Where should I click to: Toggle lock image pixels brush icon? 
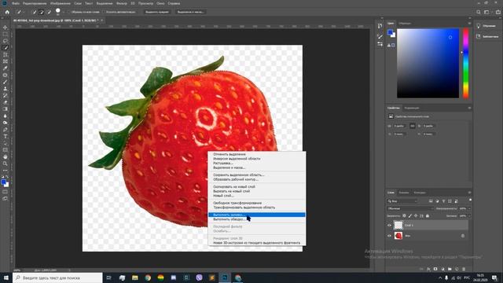tap(410, 216)
